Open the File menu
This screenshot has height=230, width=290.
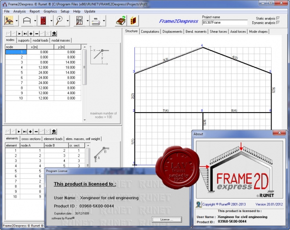tap(7, 11)
